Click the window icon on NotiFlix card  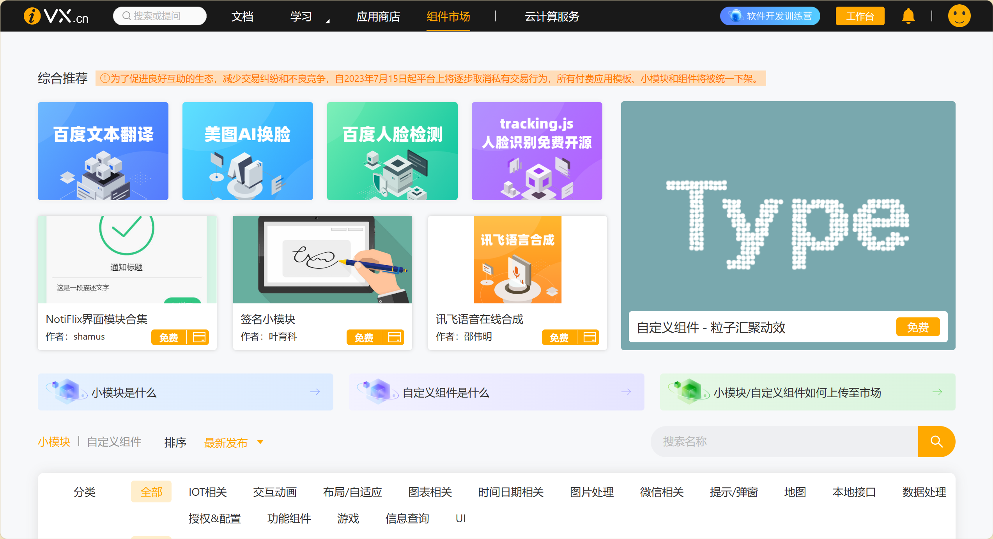(199, 337)
